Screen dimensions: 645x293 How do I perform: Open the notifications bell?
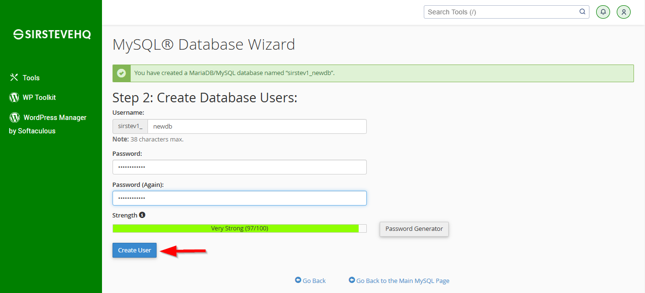[603, 12]
